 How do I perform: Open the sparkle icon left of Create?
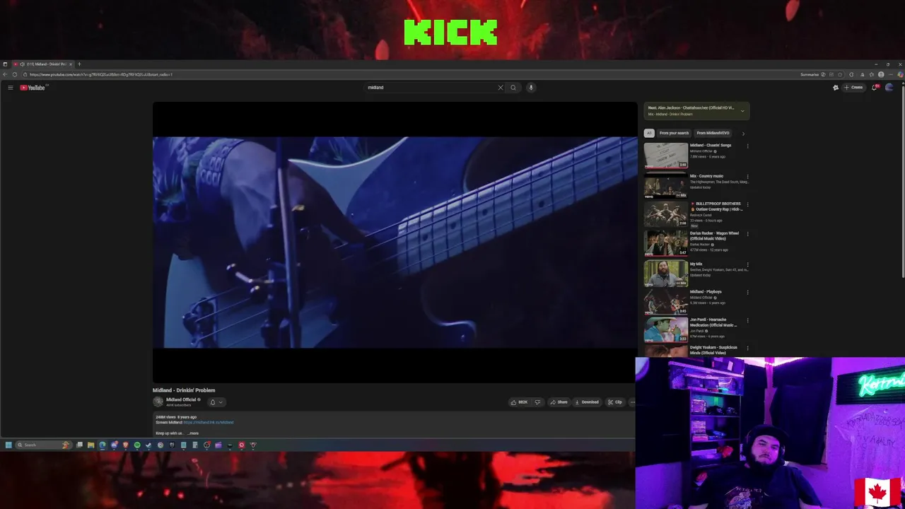point(836,88)
